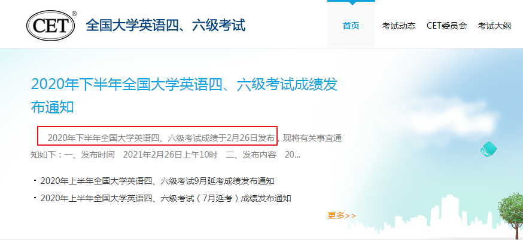Open the (7月延考)成绩发布通知 link
The image size is (523, 240).
[x=166, y=198]
